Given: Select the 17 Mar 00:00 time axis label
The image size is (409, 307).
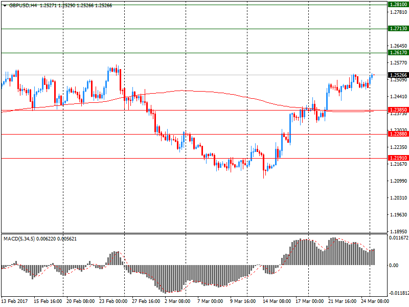Looking at the screenshot, I should click(309, 301).
